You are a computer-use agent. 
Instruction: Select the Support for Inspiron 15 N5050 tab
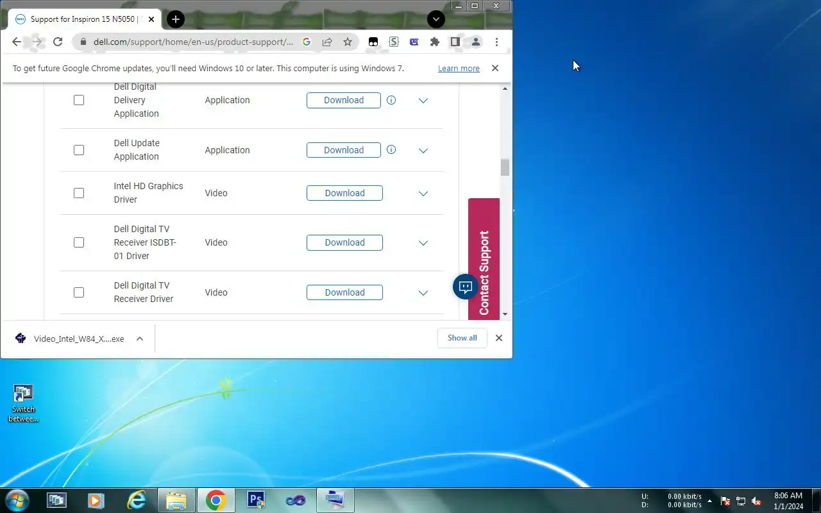click(x=85, y=19)
